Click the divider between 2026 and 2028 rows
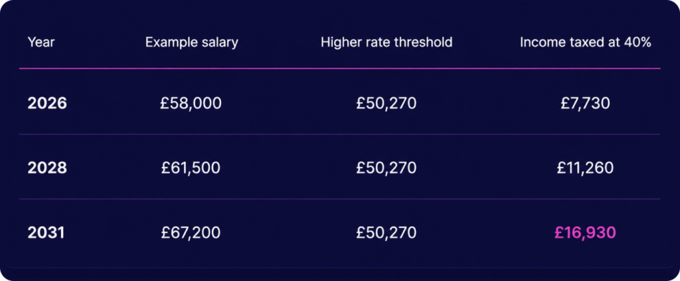This screenshot has height=281, width=680. (x=339, y=134)
